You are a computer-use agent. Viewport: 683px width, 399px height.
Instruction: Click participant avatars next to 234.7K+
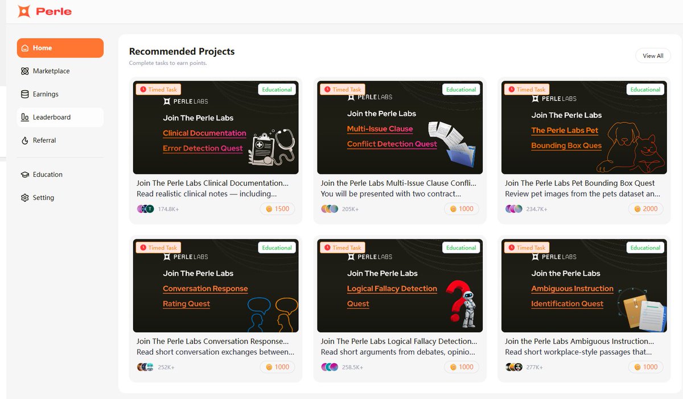514,209
